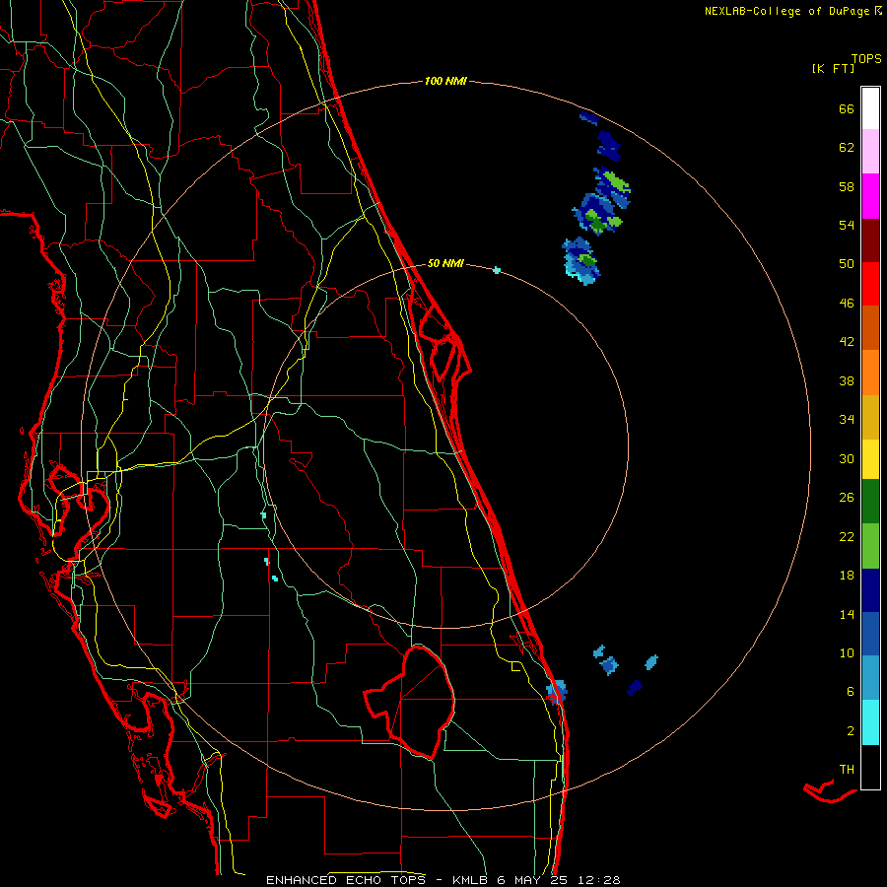Click the legend value 26
Viewport: 887px width, 887px height.
tap(847, 498)
